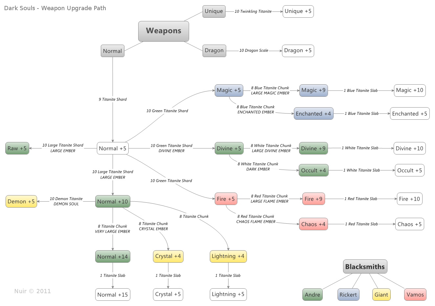Select the Rickert blacksmith box
The image size is (435, 306).
click(x=348, y=295)
